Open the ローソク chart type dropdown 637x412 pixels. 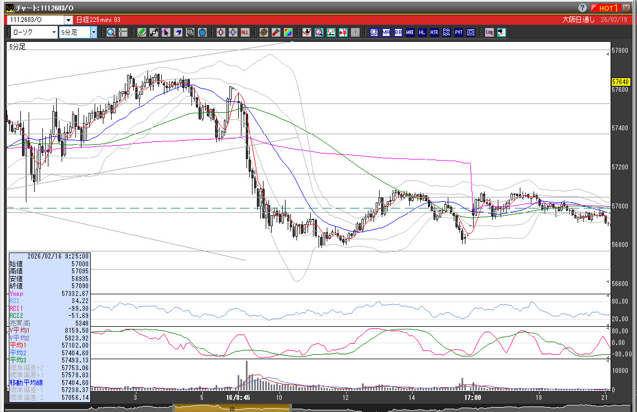54,32
